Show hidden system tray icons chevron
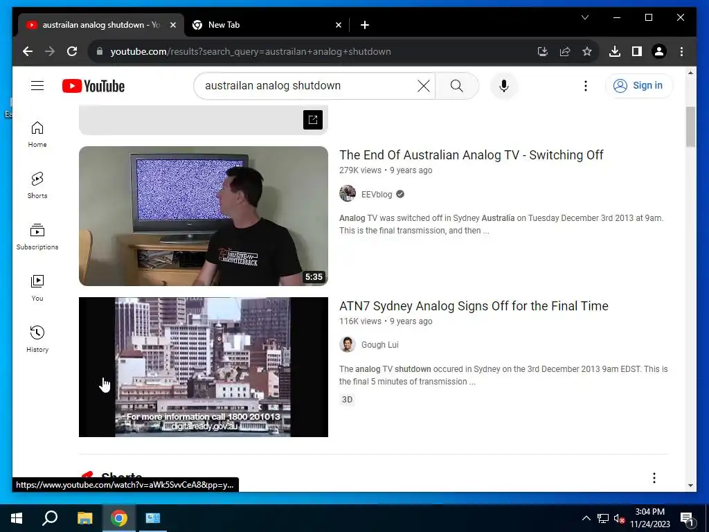The height and width of the screenshot is (532, 709). pyautogui.click(x=586, y=518)
